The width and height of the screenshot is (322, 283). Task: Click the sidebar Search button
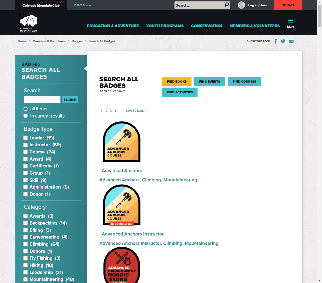(70, 100)
